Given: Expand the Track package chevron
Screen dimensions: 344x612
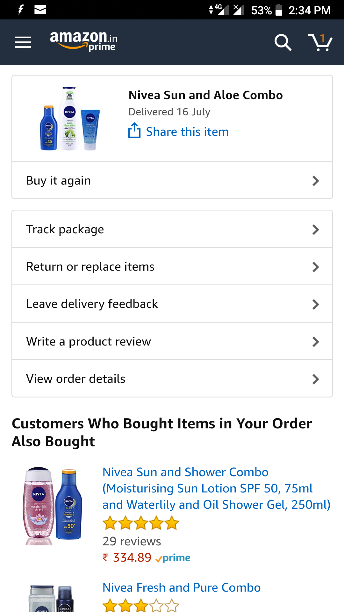Looking at the screenshot, I should tap(315, 229).
